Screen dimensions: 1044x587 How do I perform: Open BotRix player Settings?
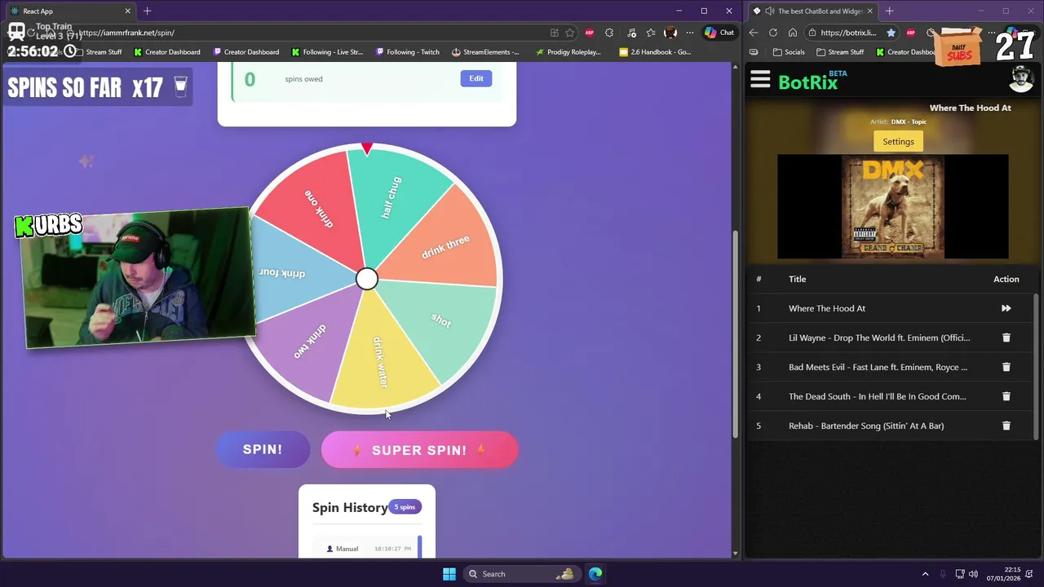(898, 141)
